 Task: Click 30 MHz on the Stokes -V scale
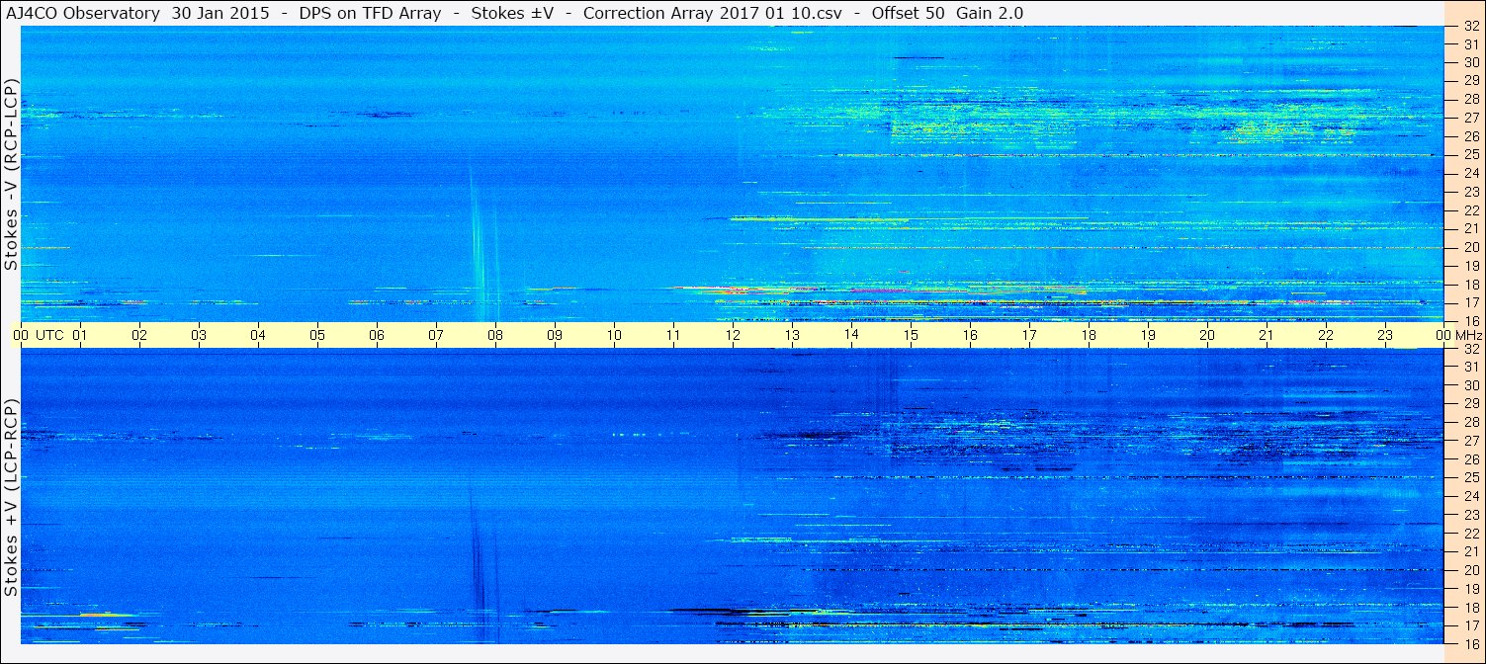coord(1470,61)
